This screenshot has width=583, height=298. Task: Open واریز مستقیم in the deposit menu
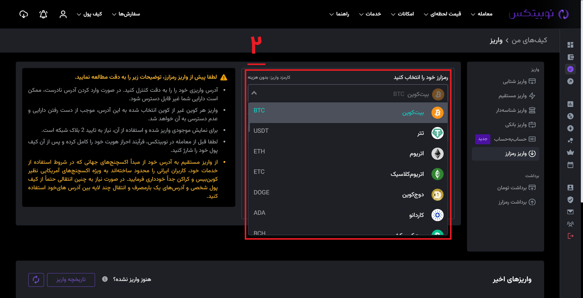click(517, 96)
